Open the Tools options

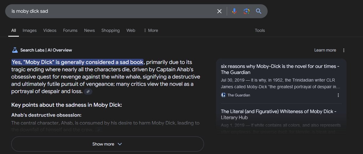[x=260, y=30]
